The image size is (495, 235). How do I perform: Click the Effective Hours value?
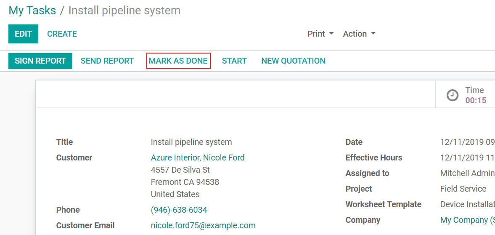point(468,158)
